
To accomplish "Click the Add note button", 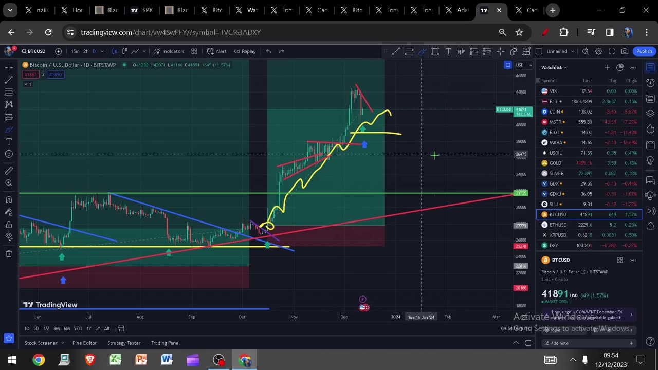I will 589,343.
